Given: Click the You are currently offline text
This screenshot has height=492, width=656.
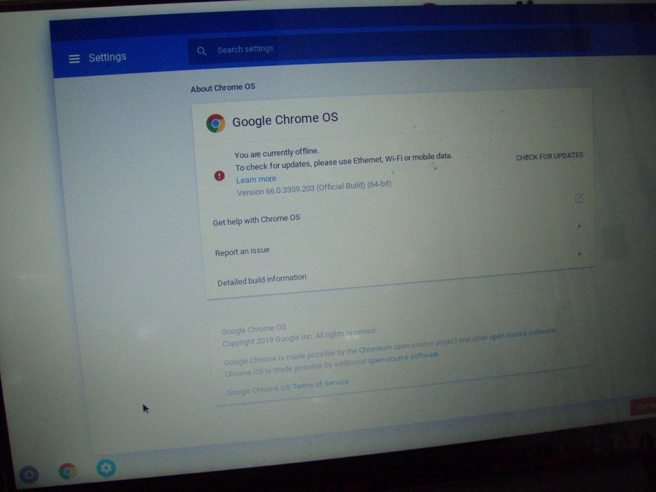Looking at the screenshot, I should pyautogui.click(x=276, y=153).
